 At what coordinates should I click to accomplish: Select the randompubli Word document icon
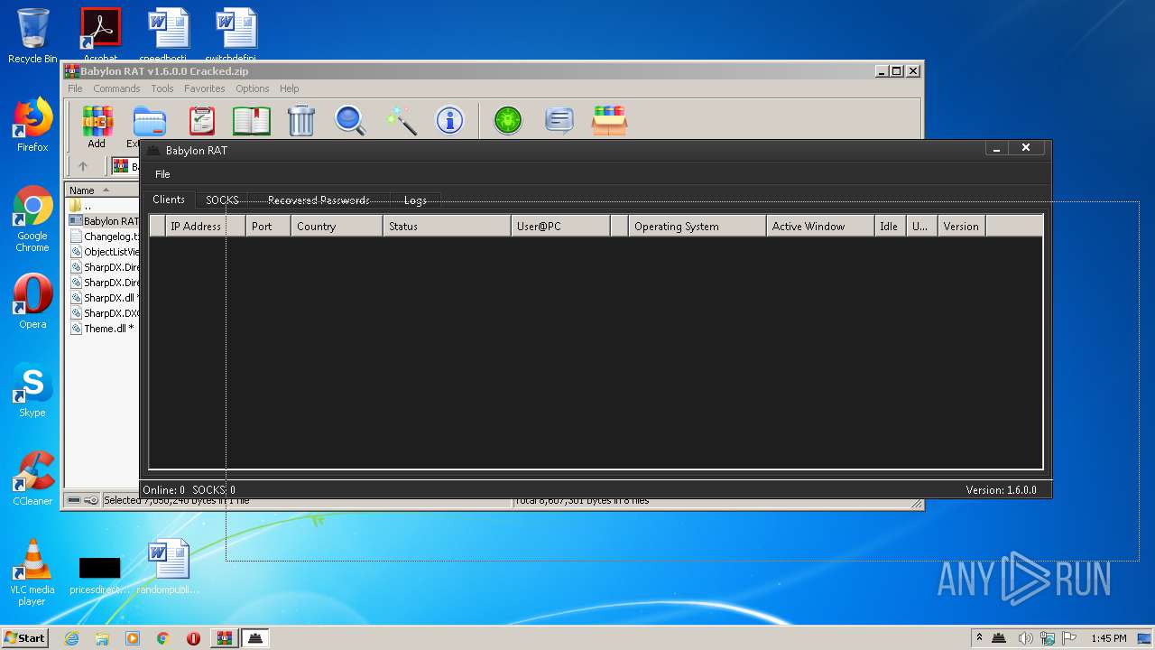(x=169, y=567)
